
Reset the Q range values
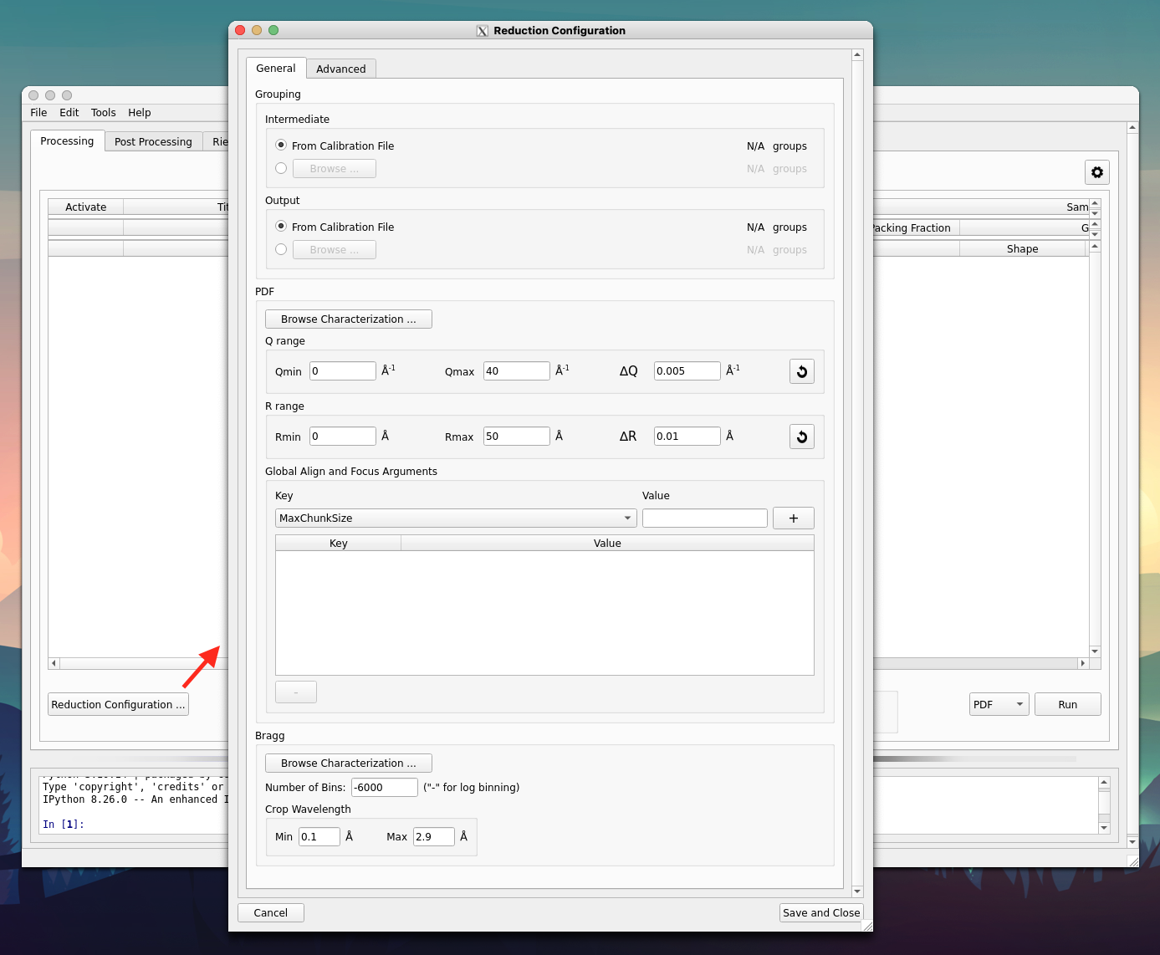tap(801, 371)
